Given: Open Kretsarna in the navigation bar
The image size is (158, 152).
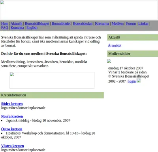Looking at the screenshot, I should pyautogui.click(x=102, y=23).
